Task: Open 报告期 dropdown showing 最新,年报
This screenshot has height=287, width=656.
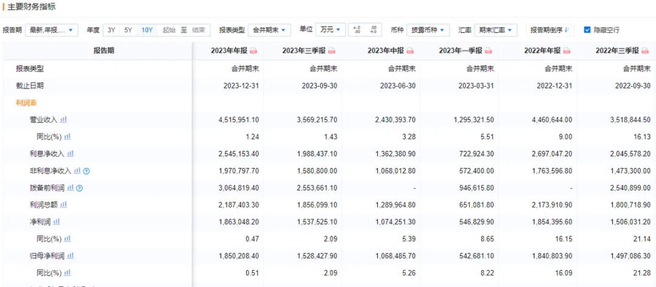Action: [x=52, y=30]
